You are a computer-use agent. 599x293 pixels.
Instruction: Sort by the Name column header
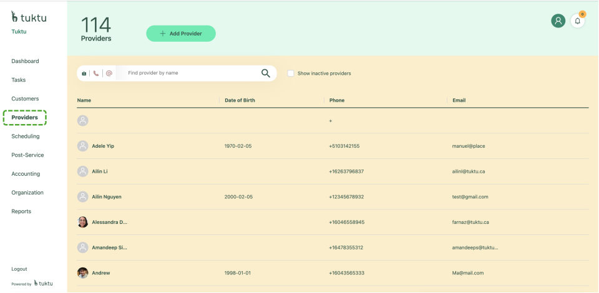pos(84,100)
